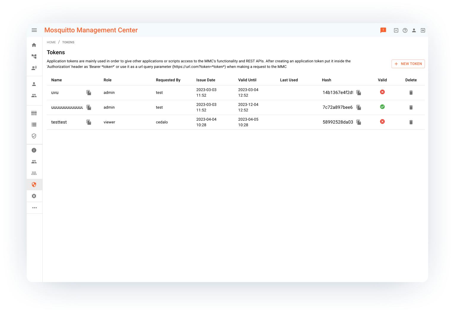The image size is (454, 310).
Task: Expand the navigation drawer via hamburger menu
Action: point(34,30)
